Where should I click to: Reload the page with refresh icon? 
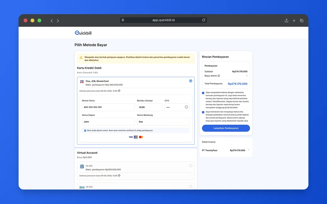(204, 20)
